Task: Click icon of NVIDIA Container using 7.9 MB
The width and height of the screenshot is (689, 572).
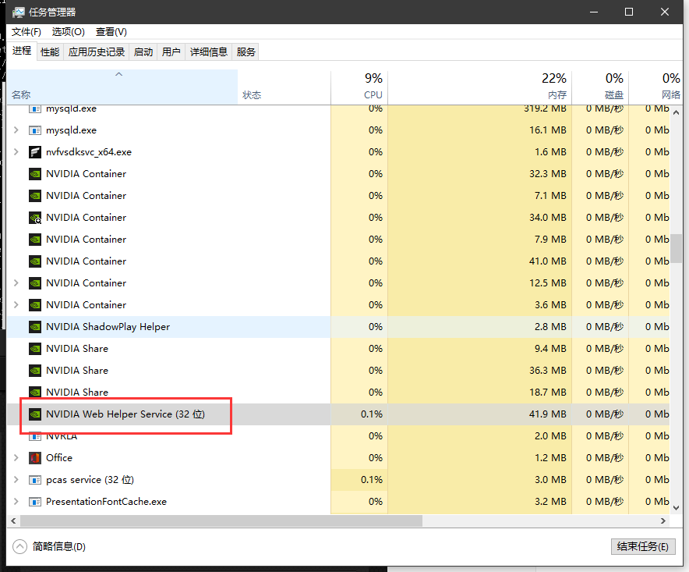Action: [35, 240]
